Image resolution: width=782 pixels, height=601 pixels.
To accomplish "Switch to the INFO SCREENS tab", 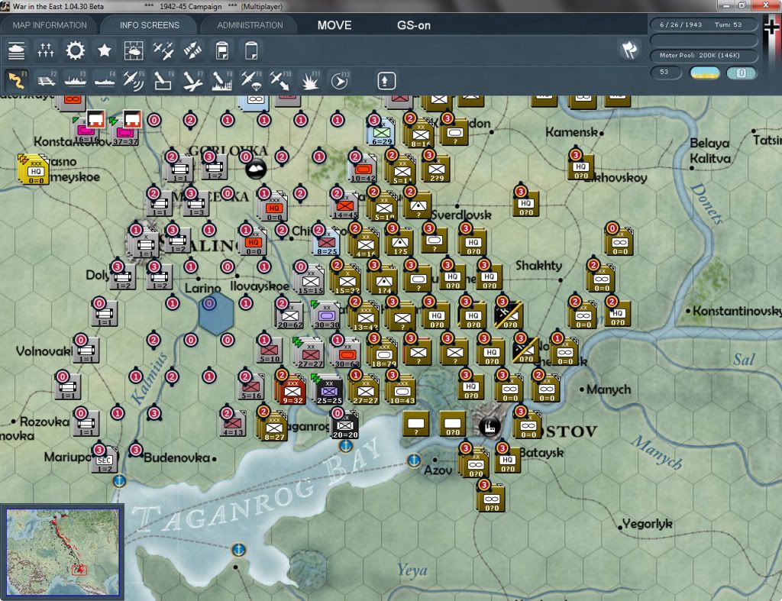I will (149, 25).
